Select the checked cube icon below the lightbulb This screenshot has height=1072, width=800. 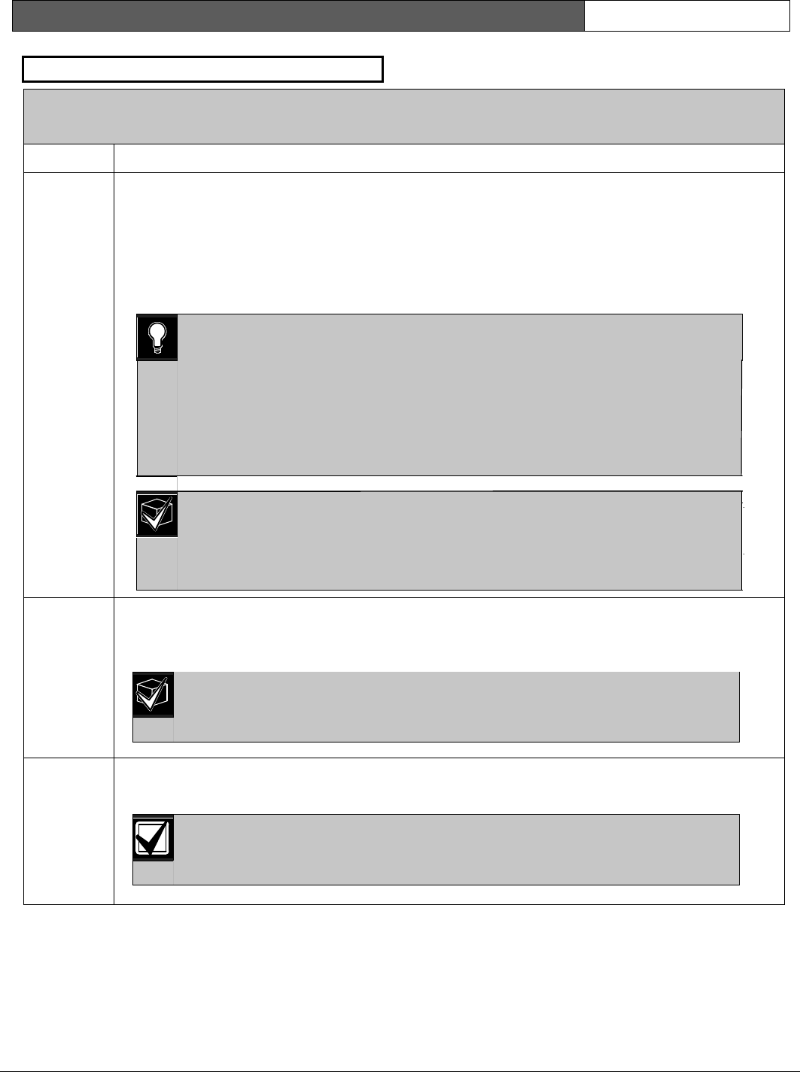[157, 515]
